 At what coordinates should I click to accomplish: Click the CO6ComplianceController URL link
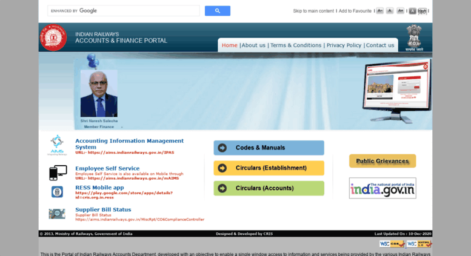point(139,220)
